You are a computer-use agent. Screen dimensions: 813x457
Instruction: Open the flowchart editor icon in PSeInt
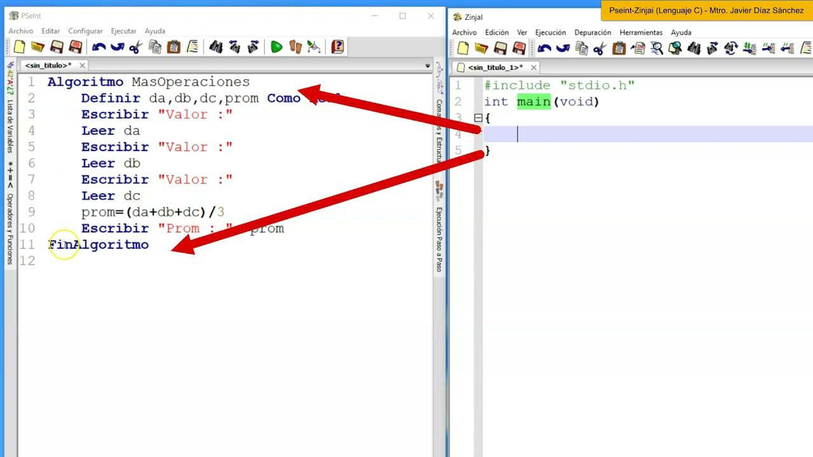click(x=314, y=47)
